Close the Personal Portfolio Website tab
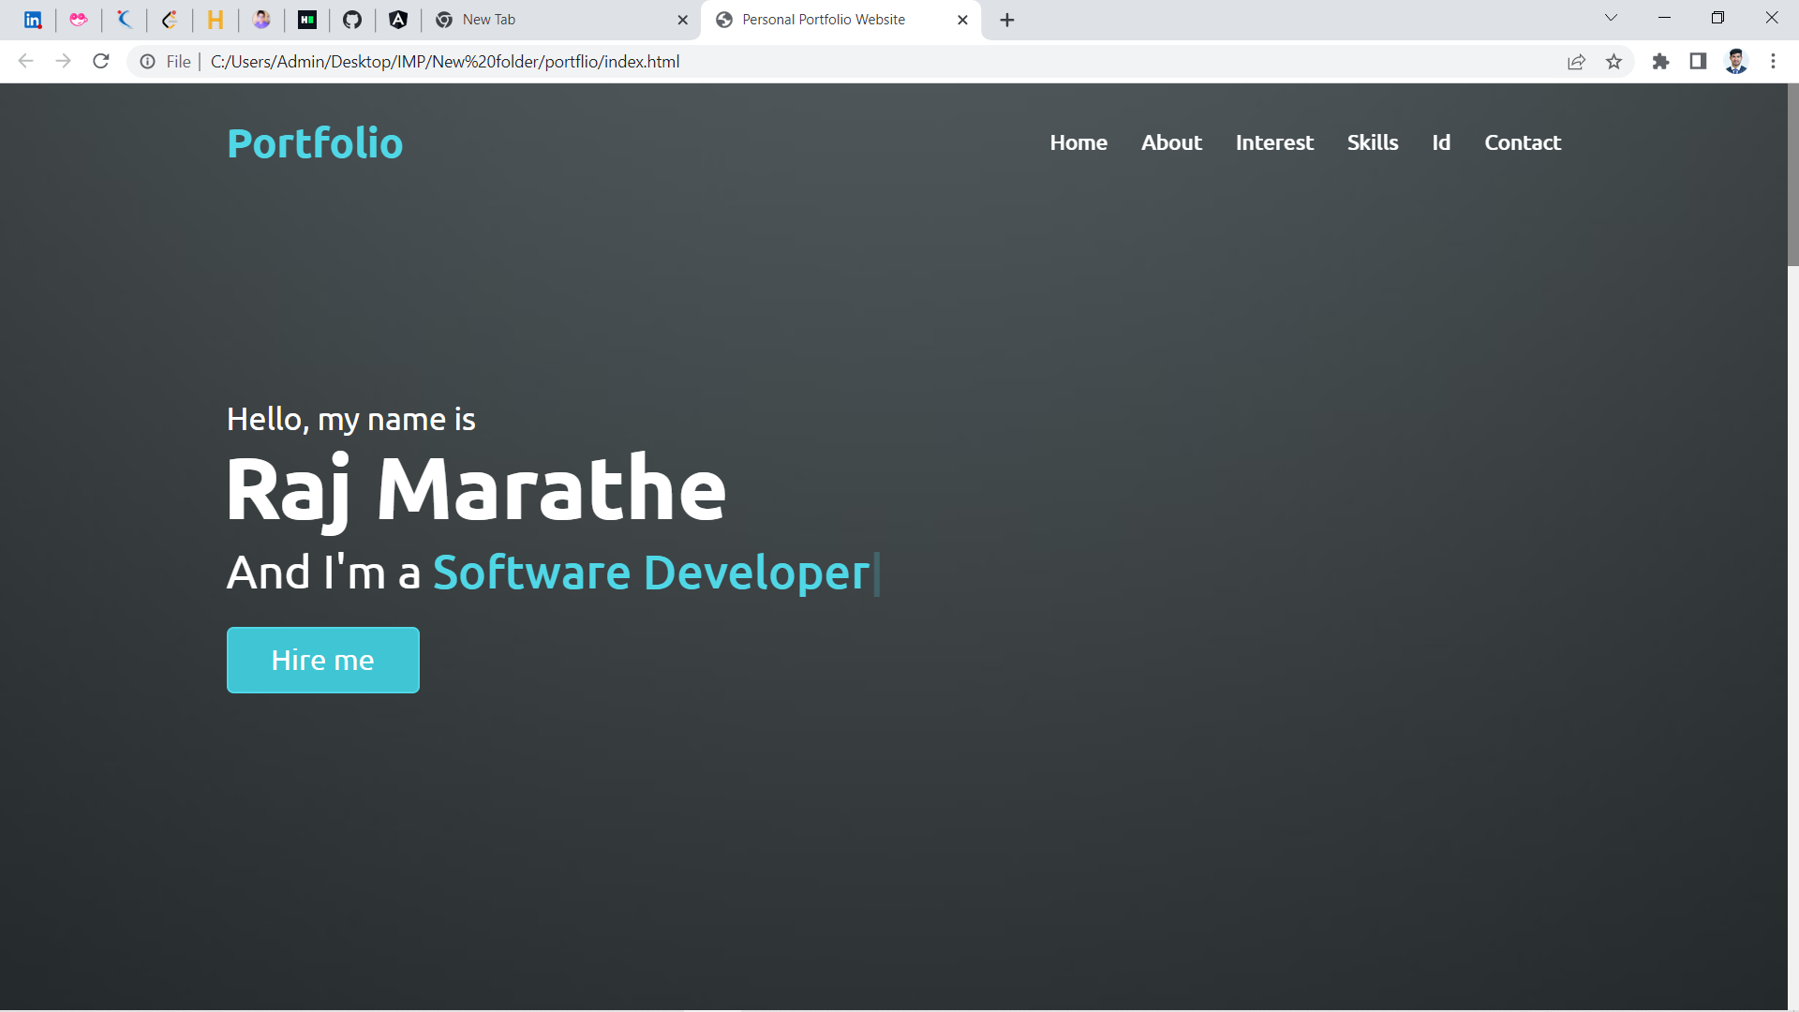The image size is (1799, 1012). (962, 20)
